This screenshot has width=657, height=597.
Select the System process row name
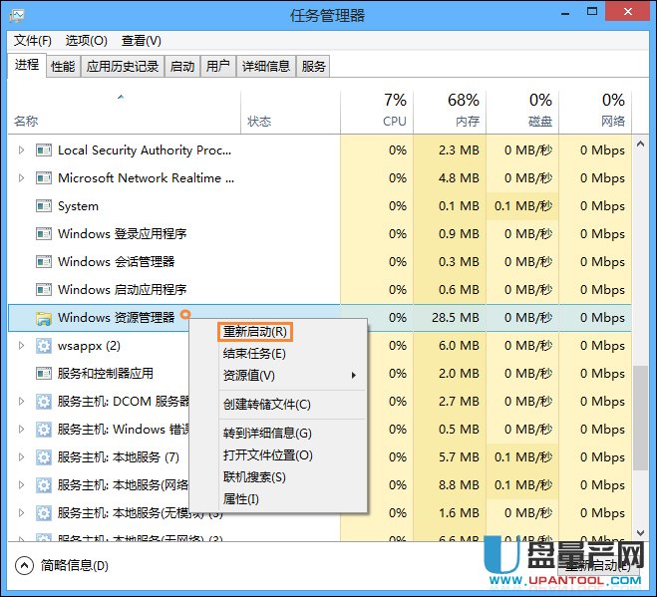pos(79,206)
